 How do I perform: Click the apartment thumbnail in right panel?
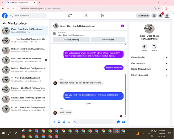coord(149,28)
